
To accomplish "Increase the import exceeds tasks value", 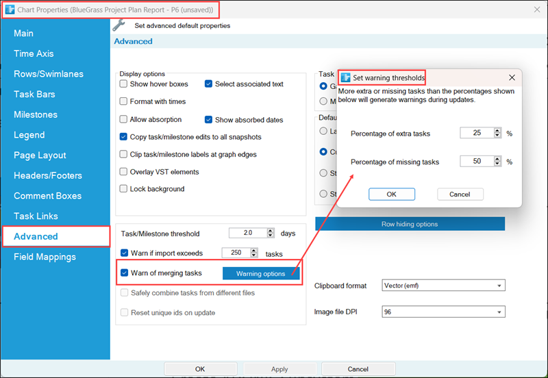I will coord(254,250).
